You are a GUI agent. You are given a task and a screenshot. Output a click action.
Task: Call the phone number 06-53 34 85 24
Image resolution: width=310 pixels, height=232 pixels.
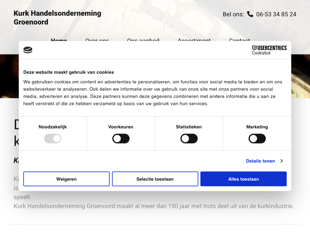[276, 14]
